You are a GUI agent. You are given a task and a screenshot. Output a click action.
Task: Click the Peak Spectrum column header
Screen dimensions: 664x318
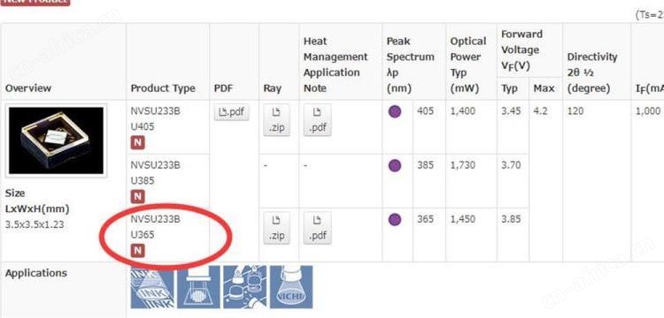click(x=410, y=64)
